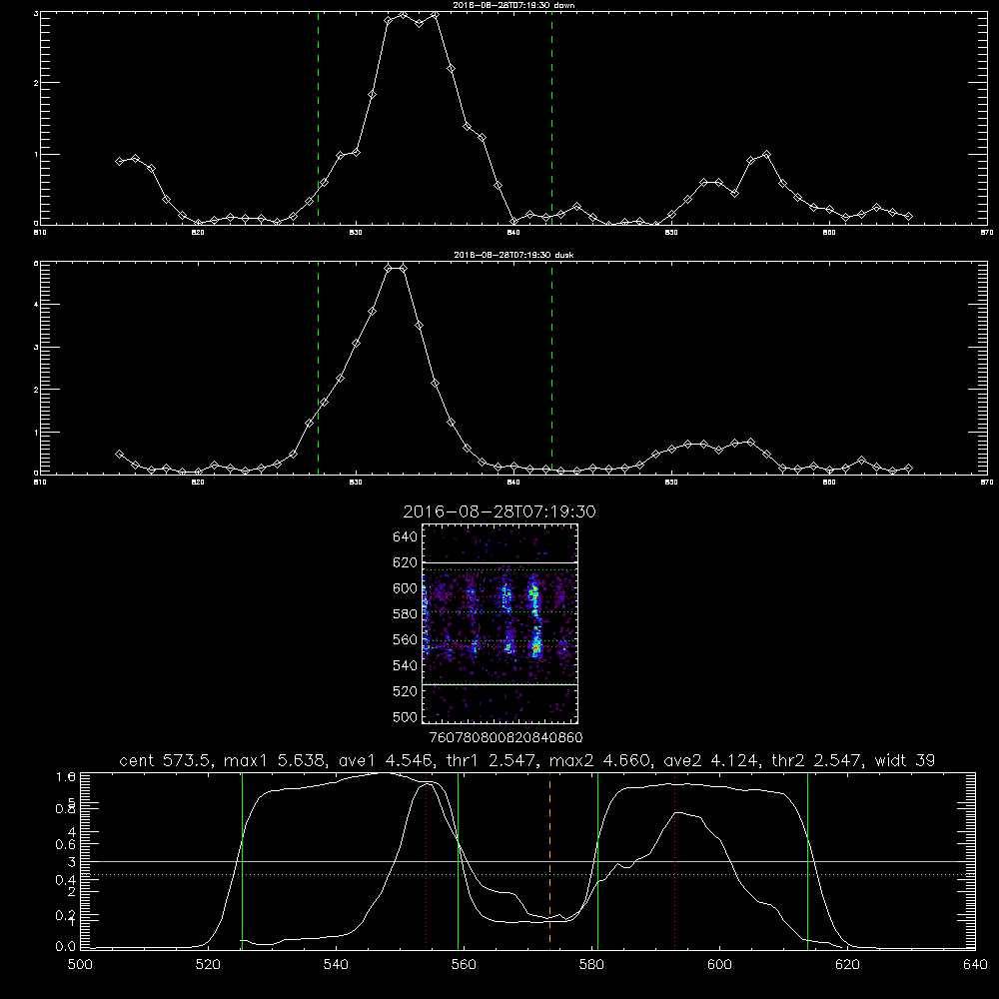Click the '580' label on bottom plot x-axis
999x999 pixels.
(x=591, y=965)
